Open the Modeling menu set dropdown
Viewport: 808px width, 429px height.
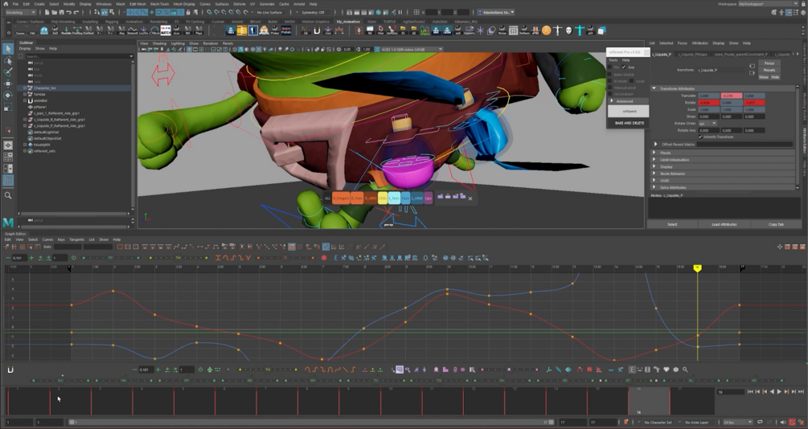point(19,12)
